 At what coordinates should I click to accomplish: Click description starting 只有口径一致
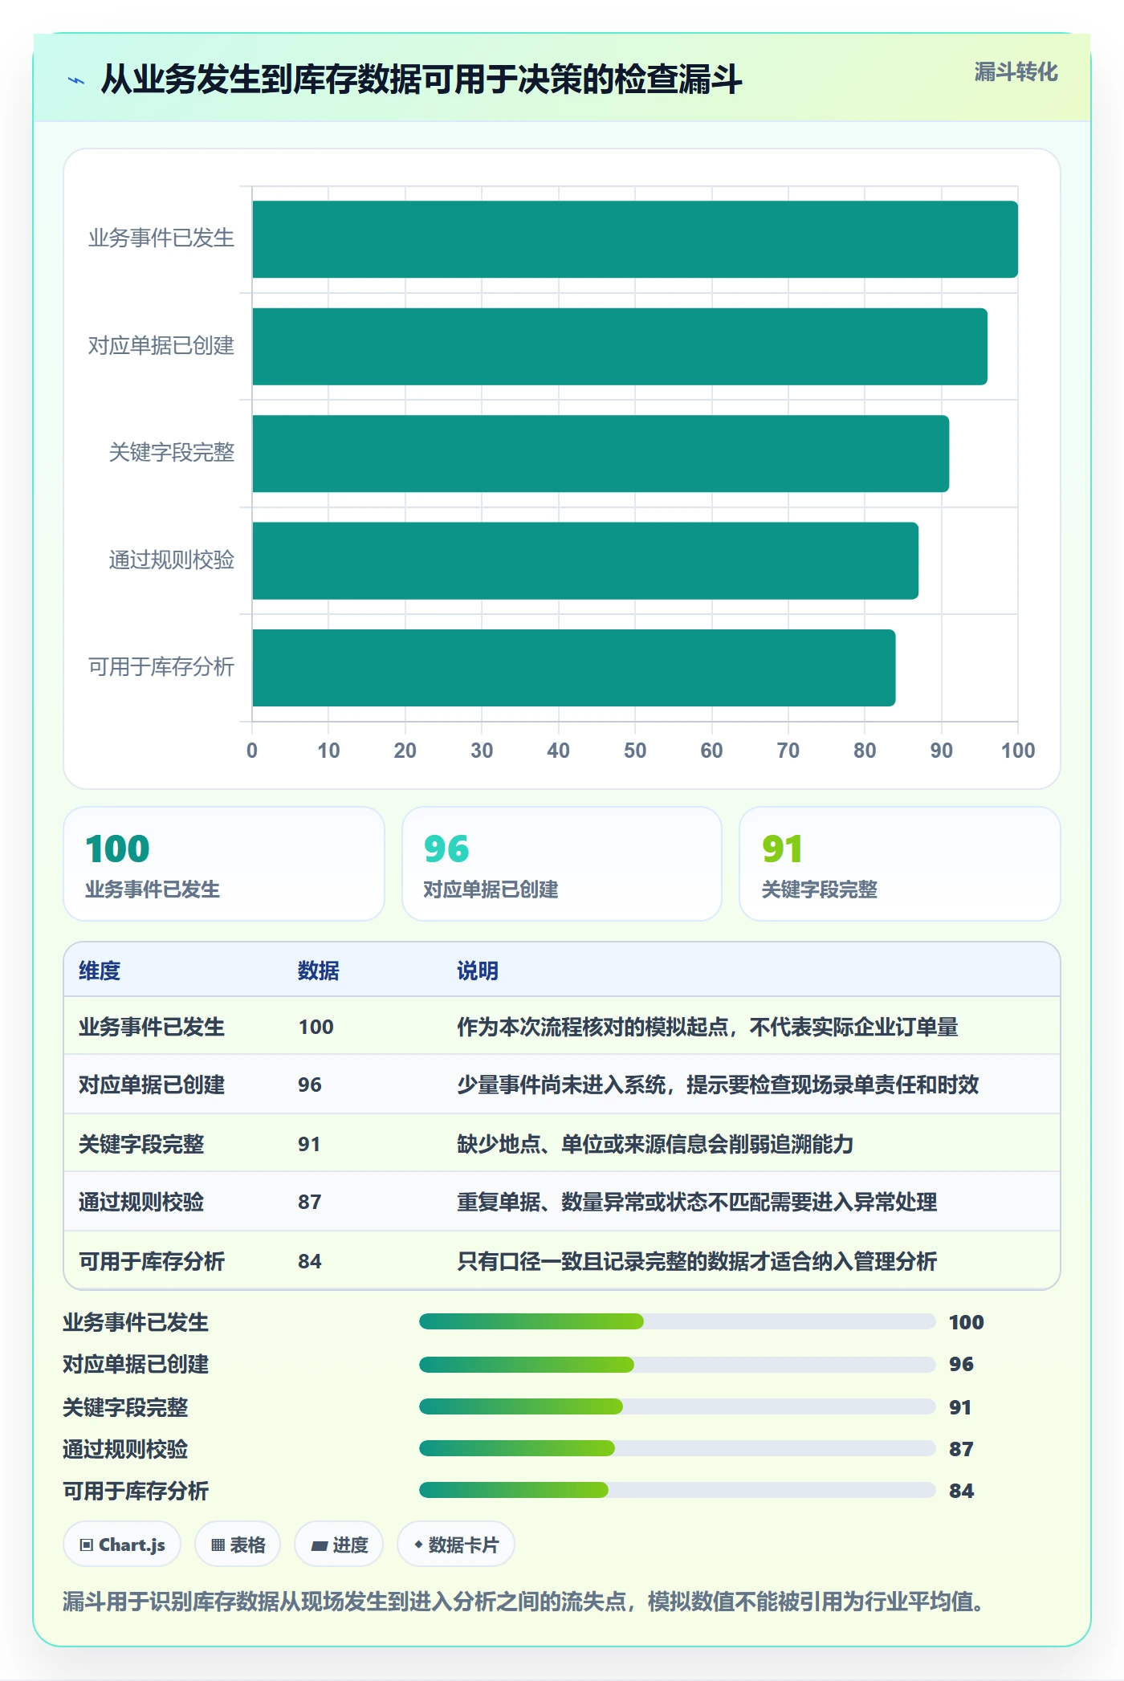[697, 1261]
